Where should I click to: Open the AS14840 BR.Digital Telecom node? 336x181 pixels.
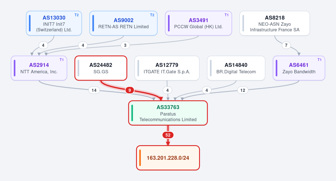coord(236,68)
